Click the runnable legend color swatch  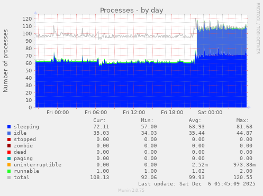coord(9,171)
